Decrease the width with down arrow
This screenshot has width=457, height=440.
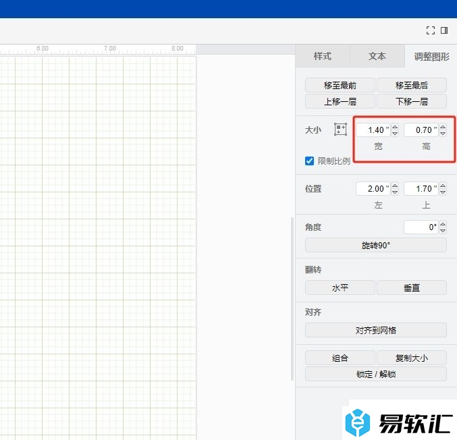395,133
